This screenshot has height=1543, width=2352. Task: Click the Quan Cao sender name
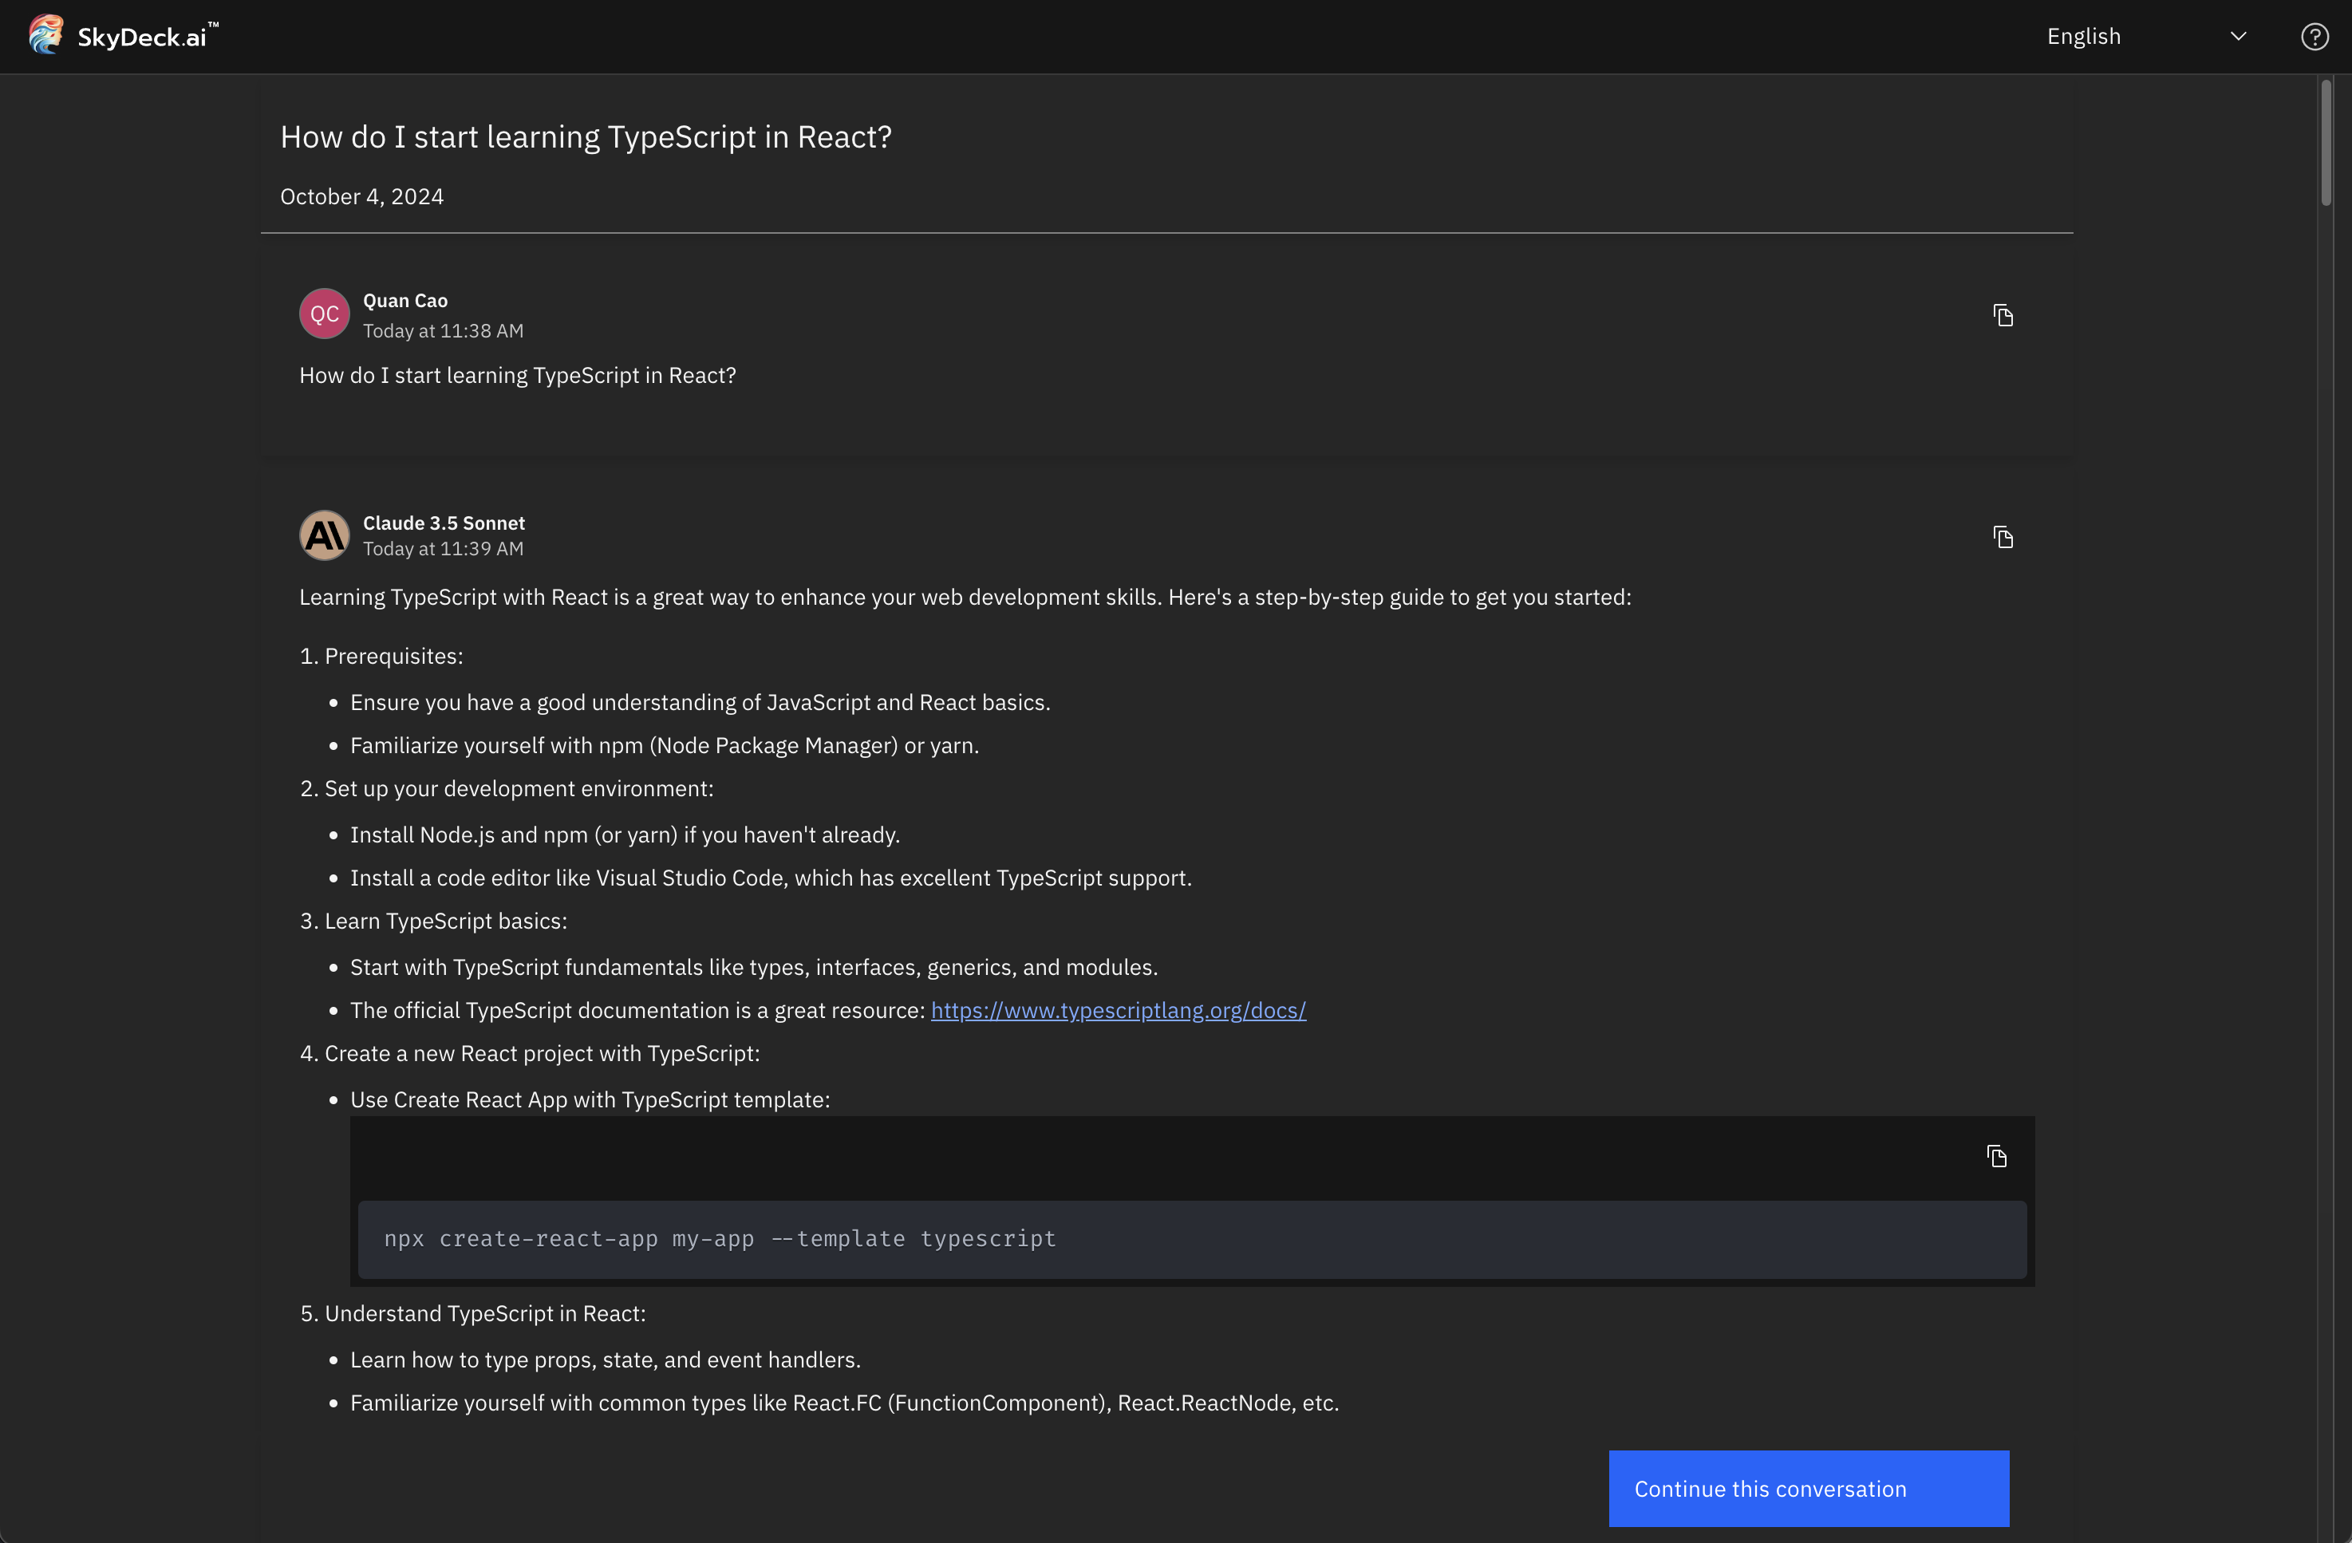pyautogui.click(x=405, y=301)
